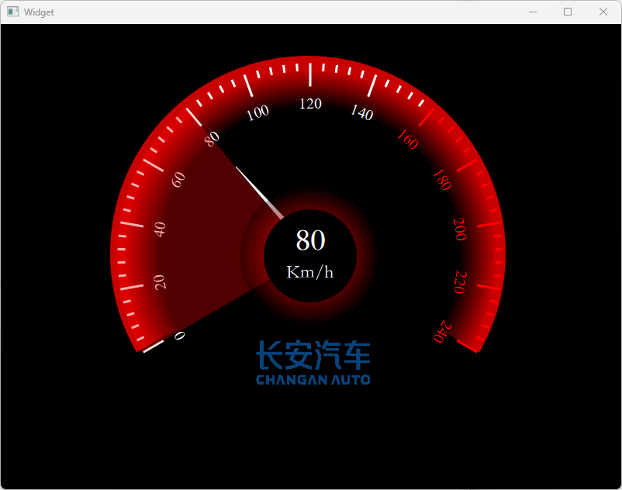Image resolution: width=622 pixels, height=490 pixels.
Task: Click the Km/h unit label
Action: tap(309, 272)
